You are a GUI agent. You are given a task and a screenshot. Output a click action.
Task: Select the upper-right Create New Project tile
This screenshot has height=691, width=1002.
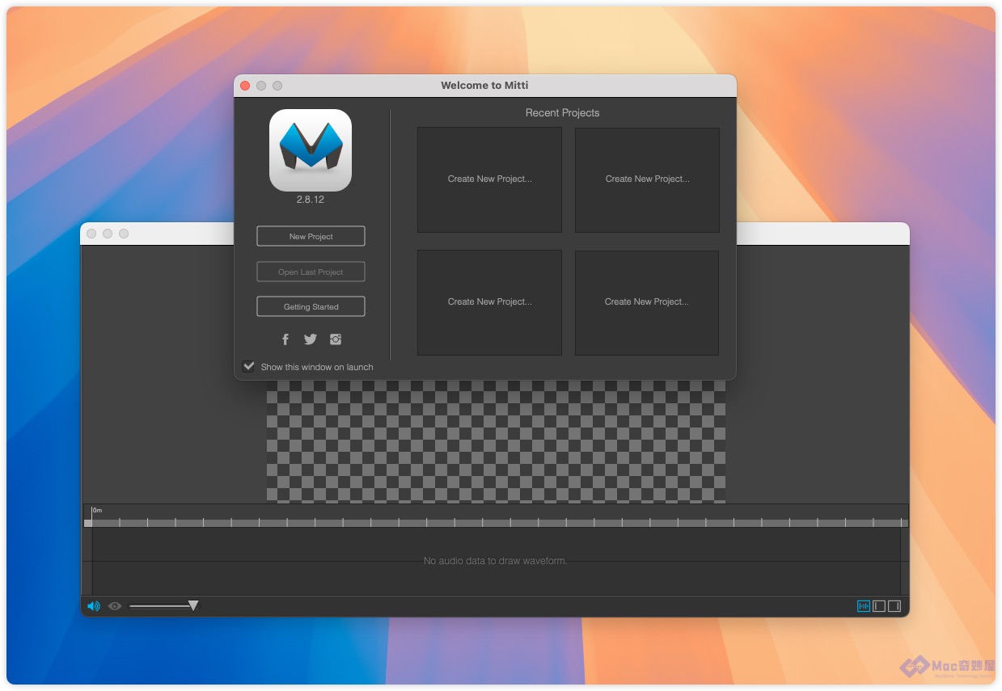coord(647,179)
